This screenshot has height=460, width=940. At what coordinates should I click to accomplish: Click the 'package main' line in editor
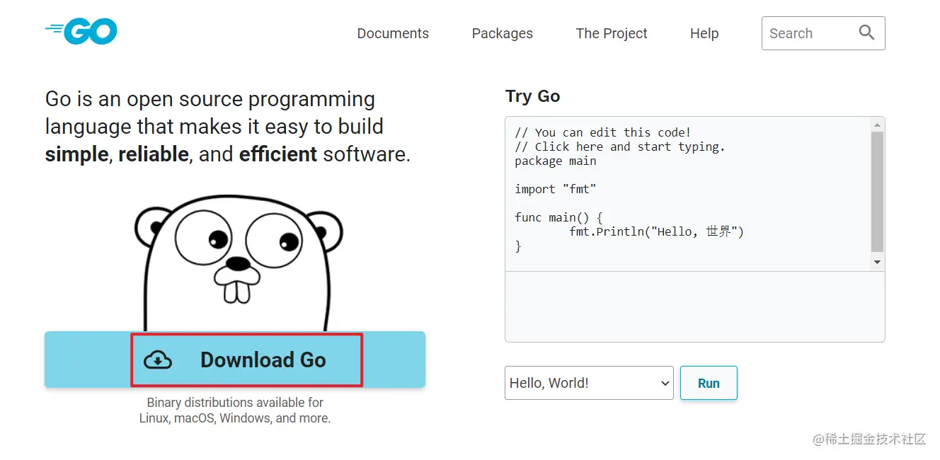(x=556, y=161)
